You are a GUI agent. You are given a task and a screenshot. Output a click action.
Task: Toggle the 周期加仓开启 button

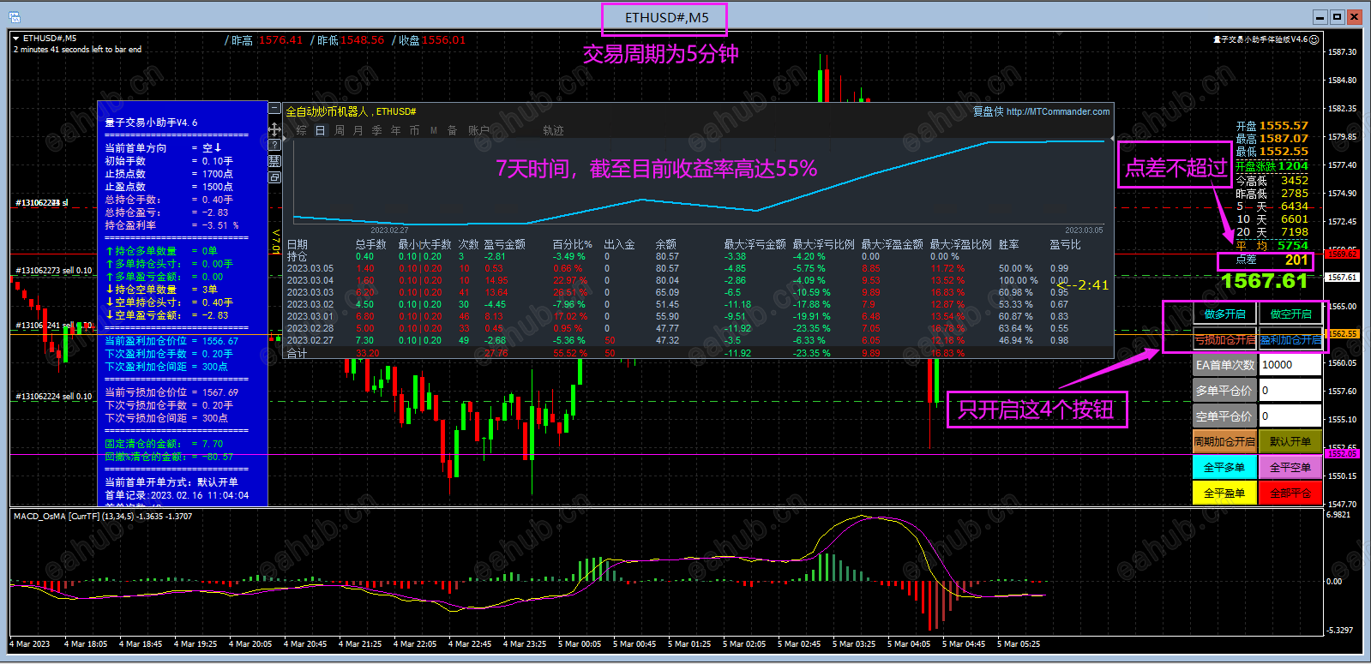[x=1224, y=442]
